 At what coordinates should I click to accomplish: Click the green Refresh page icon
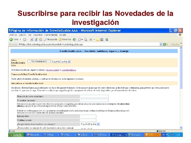click(36, 39)
